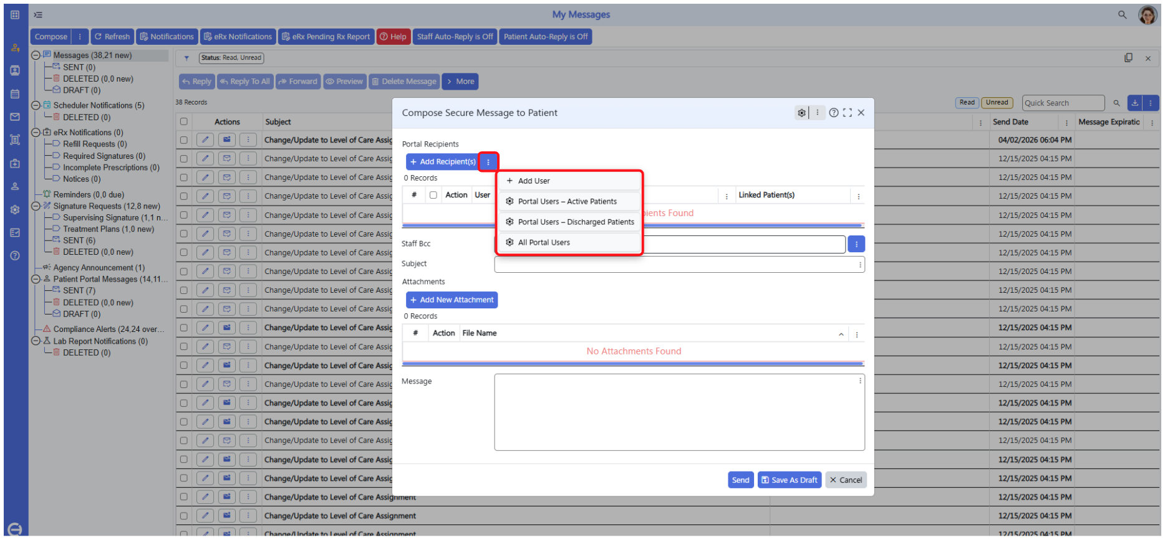
Task: Click the Send button
Action: pos(740,480)
